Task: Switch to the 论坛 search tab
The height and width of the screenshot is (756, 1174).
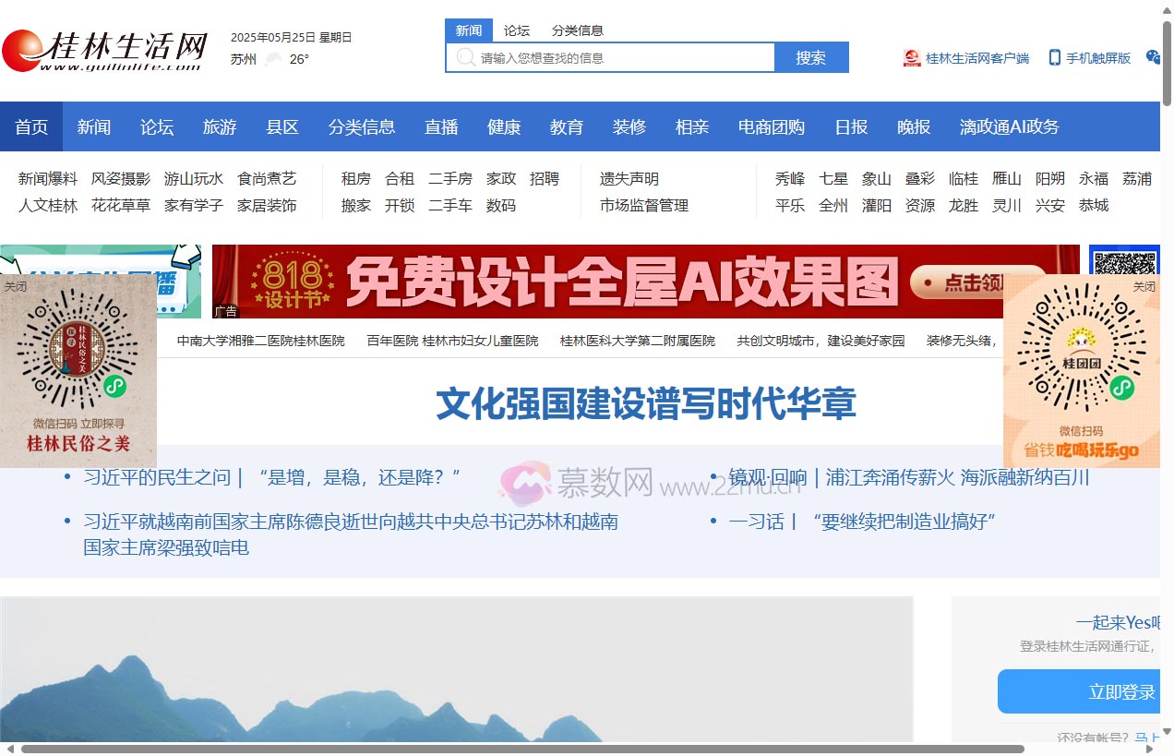Action: pyautogui.click(x=516, y=30)
